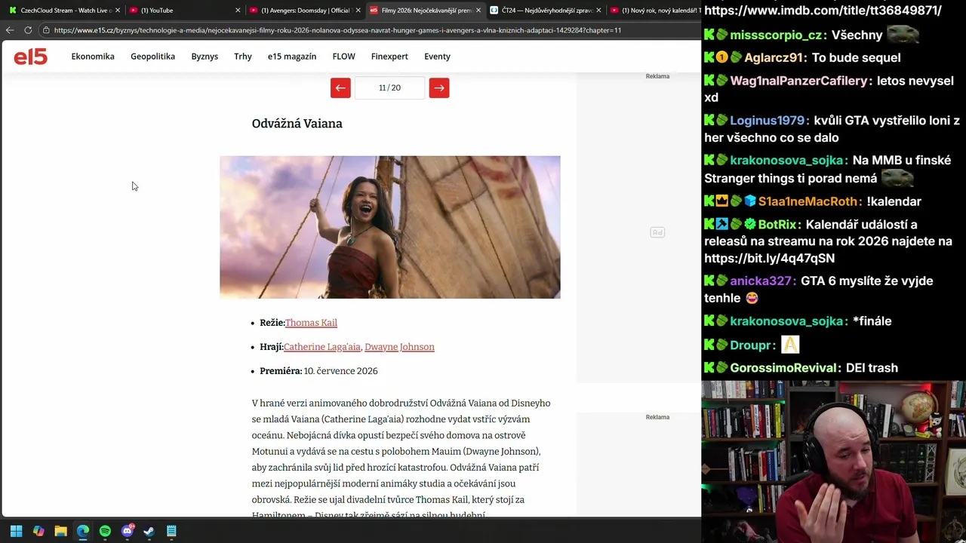Close the (1) YouTube tab
The width and height of the screenshot is (966, 543).
click(x=238, y=11)
